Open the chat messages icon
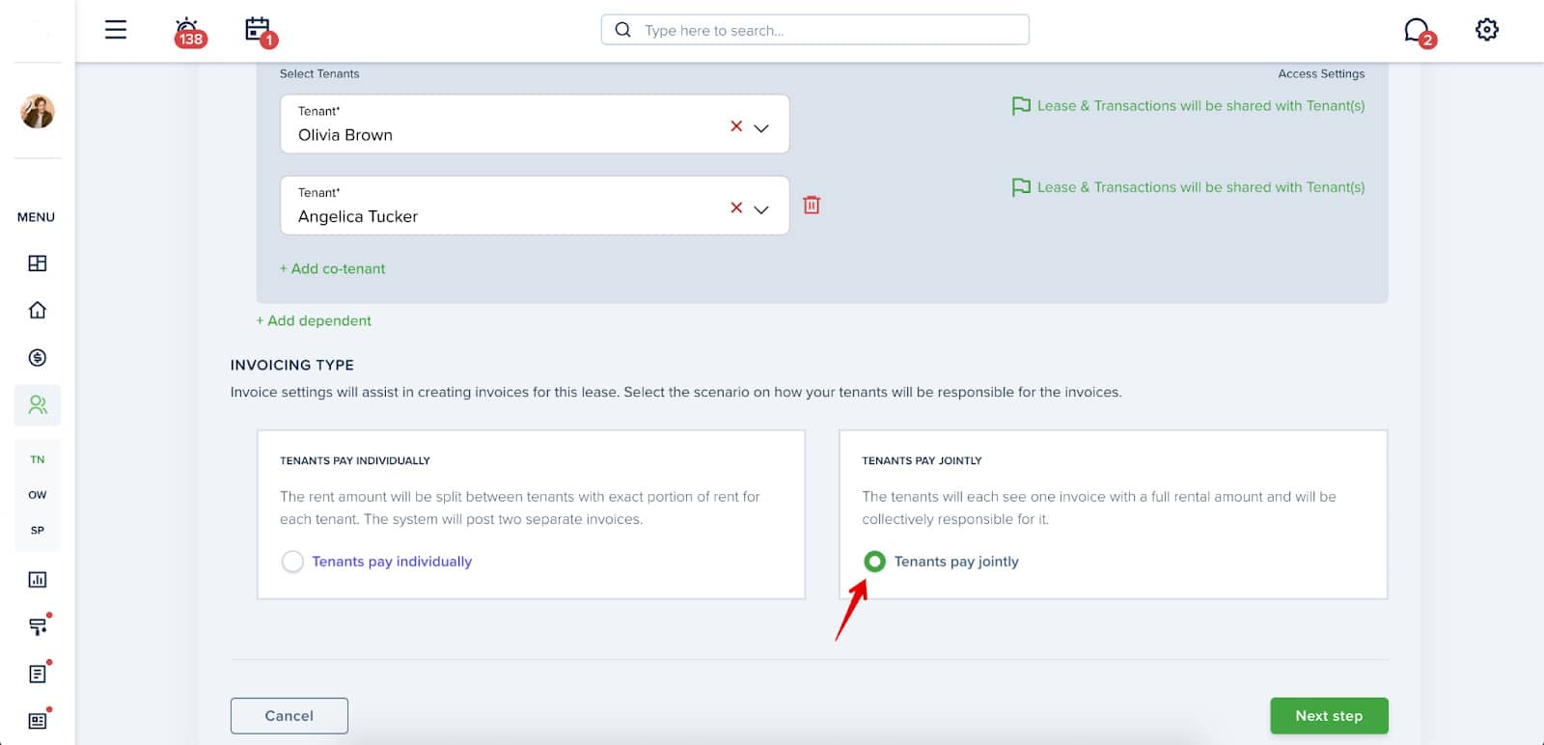1544x745 pixels. point(1419,32)
